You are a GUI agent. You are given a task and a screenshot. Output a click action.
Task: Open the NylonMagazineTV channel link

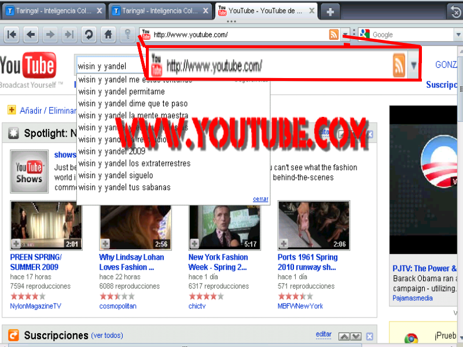click(35, 307)
